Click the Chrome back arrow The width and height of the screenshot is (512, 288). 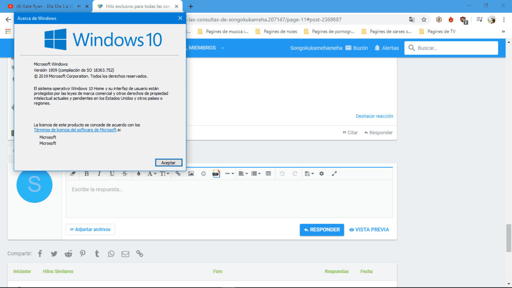[8, 20]
